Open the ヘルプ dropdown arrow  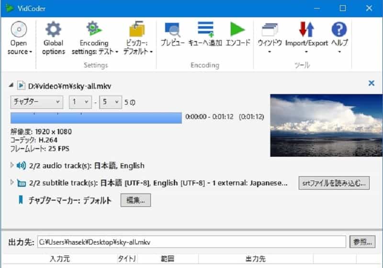pyautogui.click(x=339, y=52)
